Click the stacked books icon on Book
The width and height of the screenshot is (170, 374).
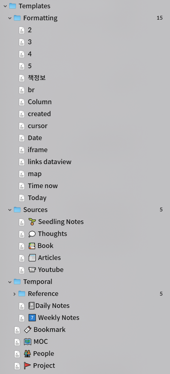tap(32, 246)
